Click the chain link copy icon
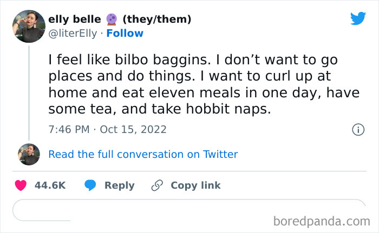 point(158,185)
